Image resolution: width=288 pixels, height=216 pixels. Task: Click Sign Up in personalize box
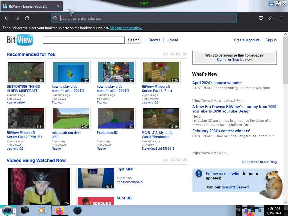[x=238, y=60]
